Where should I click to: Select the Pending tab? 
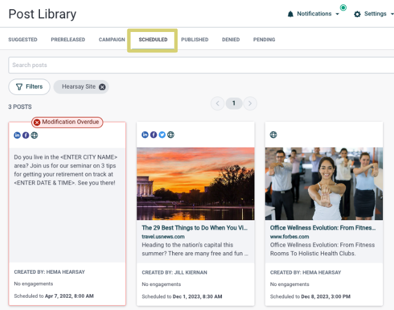click(x=264, y=40)
